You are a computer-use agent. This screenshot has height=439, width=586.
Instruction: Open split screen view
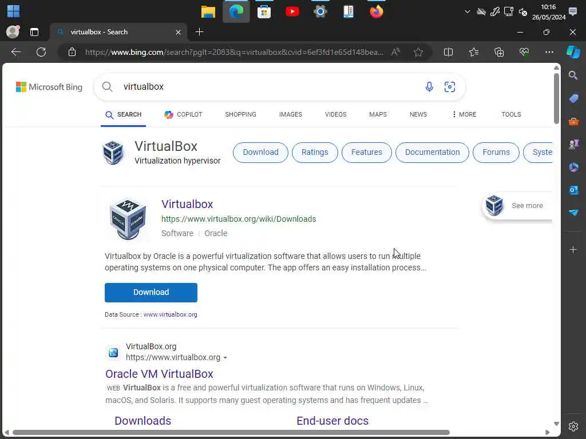(x=448, y=52)
